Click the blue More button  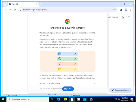point(68,89)
